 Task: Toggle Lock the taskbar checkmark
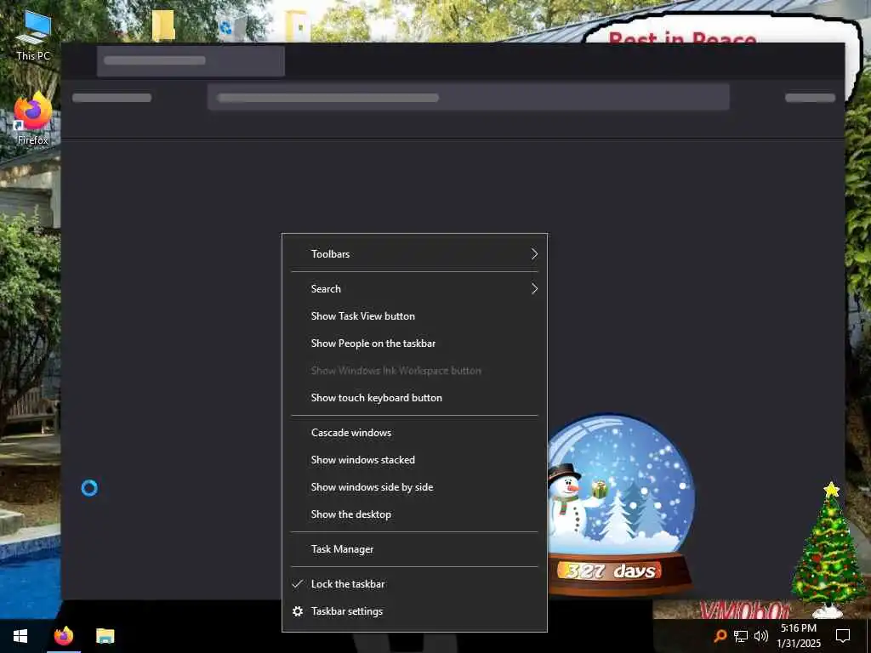414,583
